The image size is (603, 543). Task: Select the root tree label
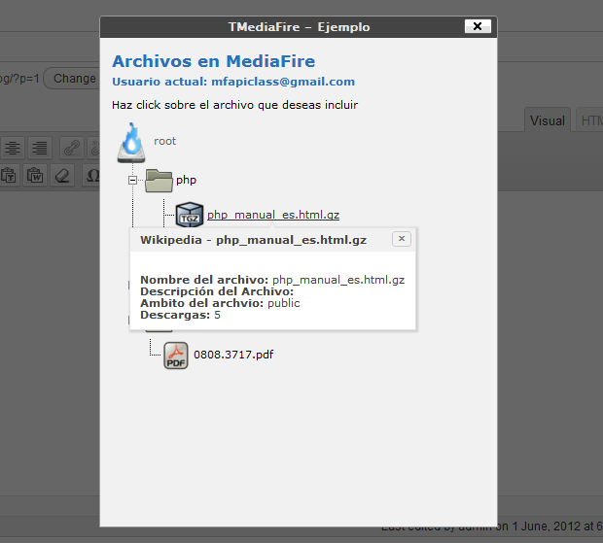click(x=165, y=141)
